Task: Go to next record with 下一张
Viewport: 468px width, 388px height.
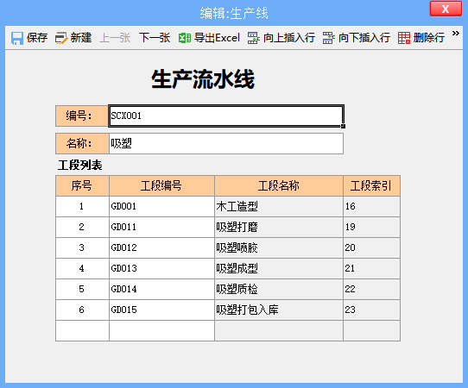Action: 155,38
